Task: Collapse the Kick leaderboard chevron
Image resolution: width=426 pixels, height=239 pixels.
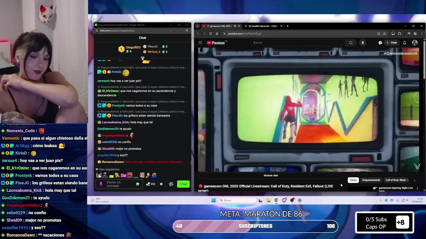Action: pyautogui.click(x=142, y=58)
